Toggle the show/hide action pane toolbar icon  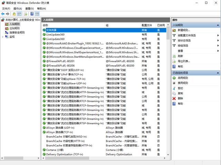click(x=37, y=14)
